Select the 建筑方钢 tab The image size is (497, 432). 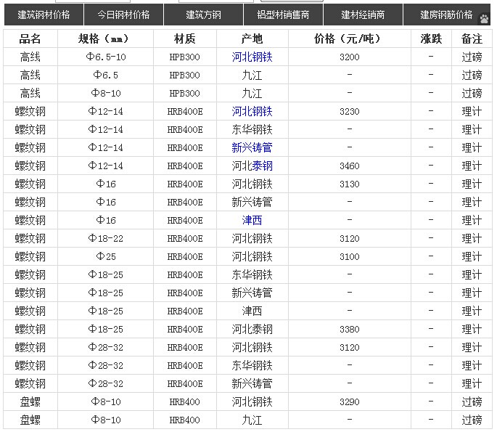coord(203,15)
